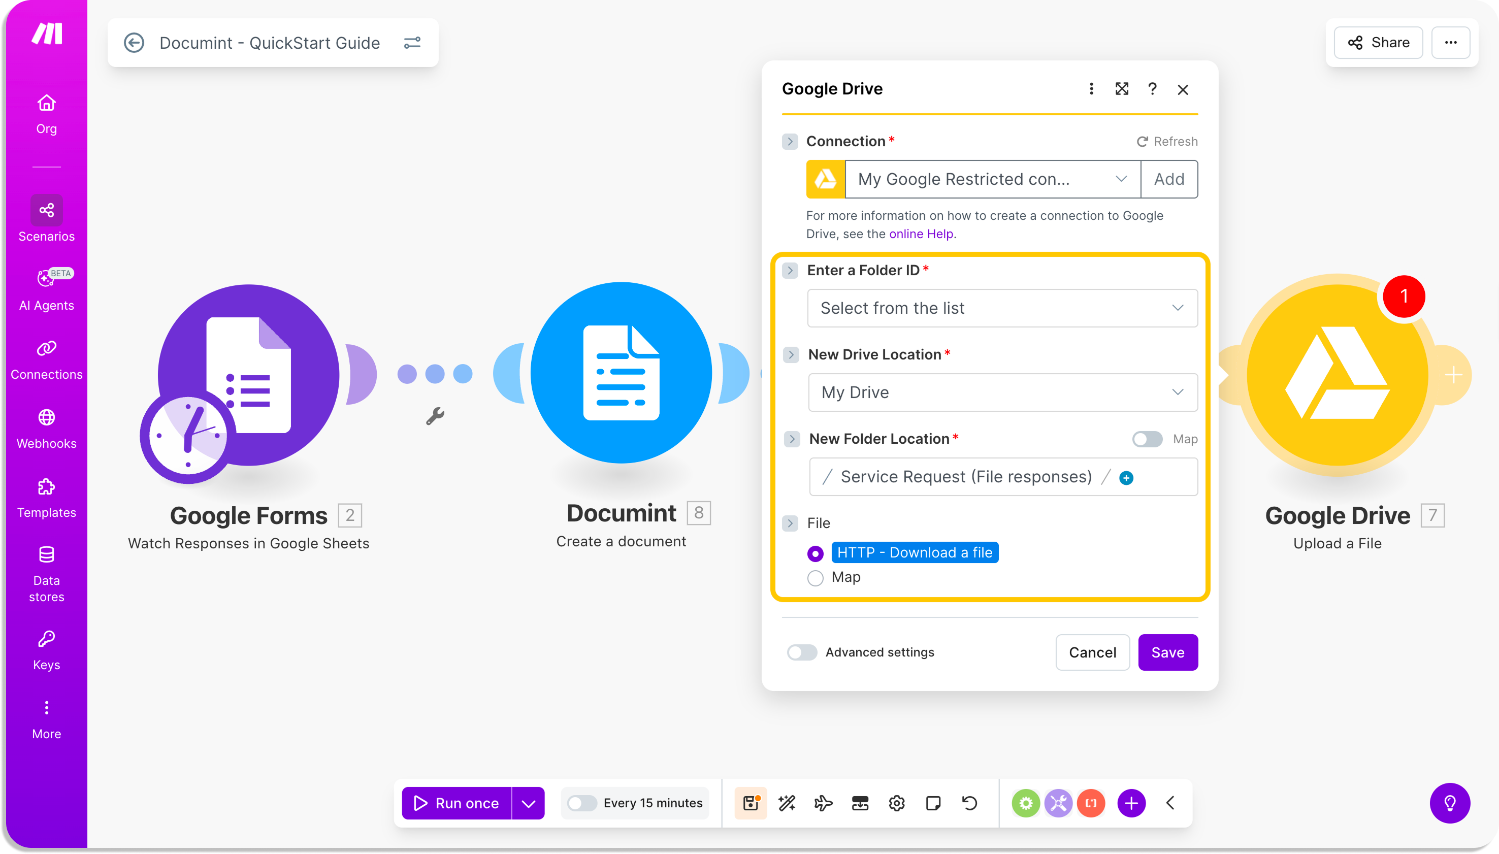Select the Map radio button under File
Image resolution: width=1499 pixels, height=854 pixels.
[815, 578]
